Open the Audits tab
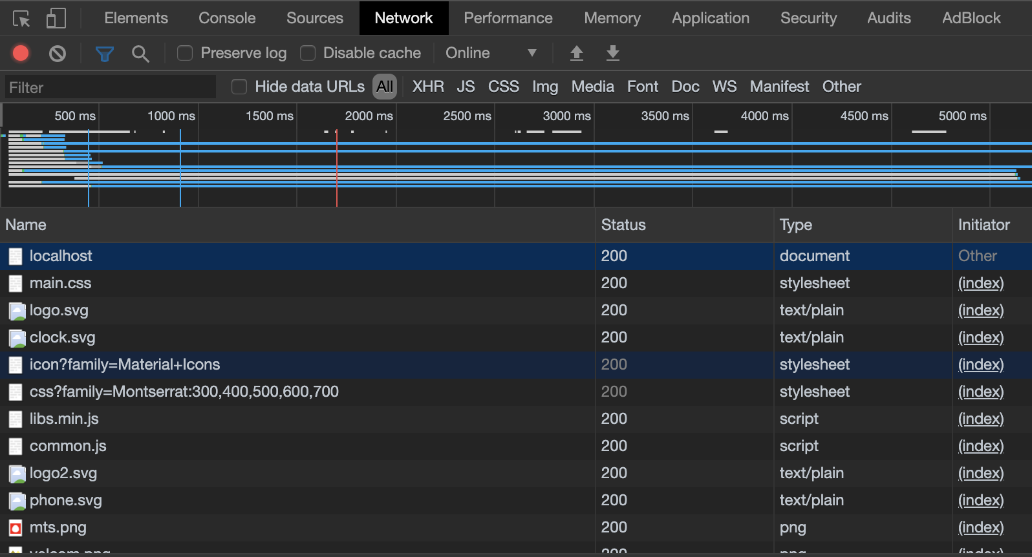Viewport: 1032px width, 557px height. [889, 18]
